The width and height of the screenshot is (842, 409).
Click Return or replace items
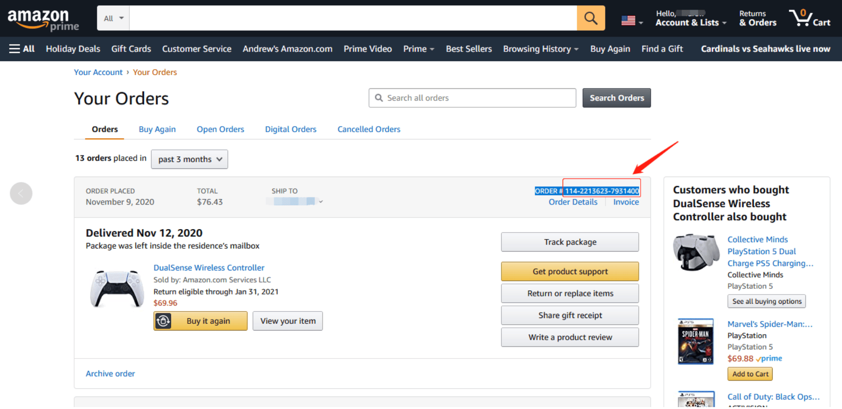(x=570, y=294)
